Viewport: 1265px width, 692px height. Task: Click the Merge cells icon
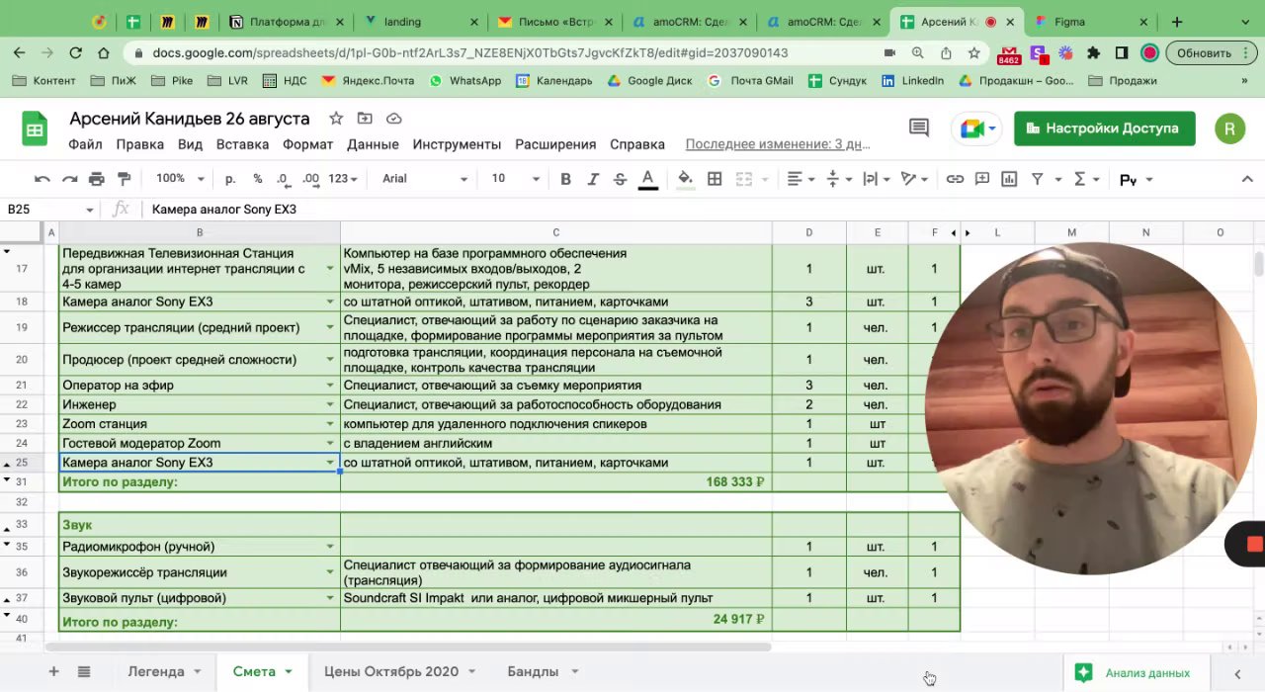pyautogui.click(x=744, y=179)
